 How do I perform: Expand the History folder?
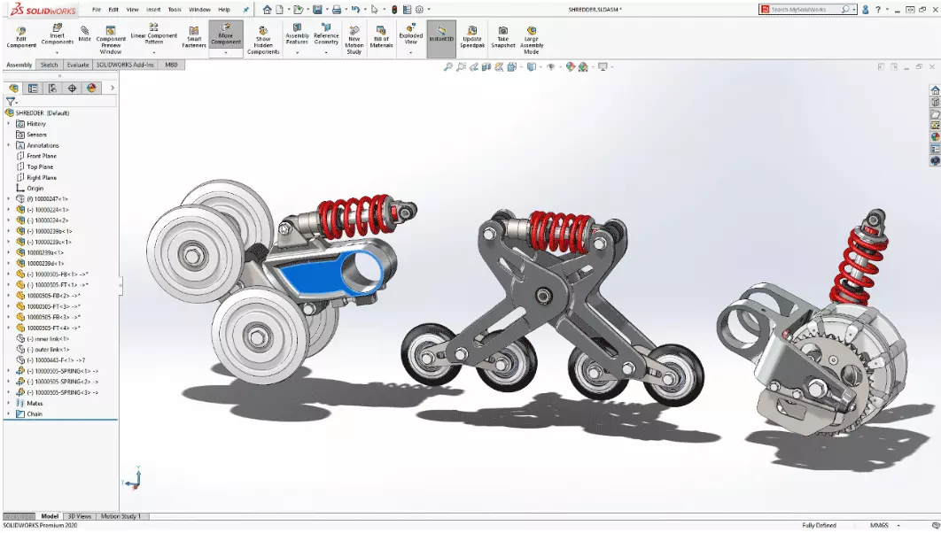click(x=9, y=123)
